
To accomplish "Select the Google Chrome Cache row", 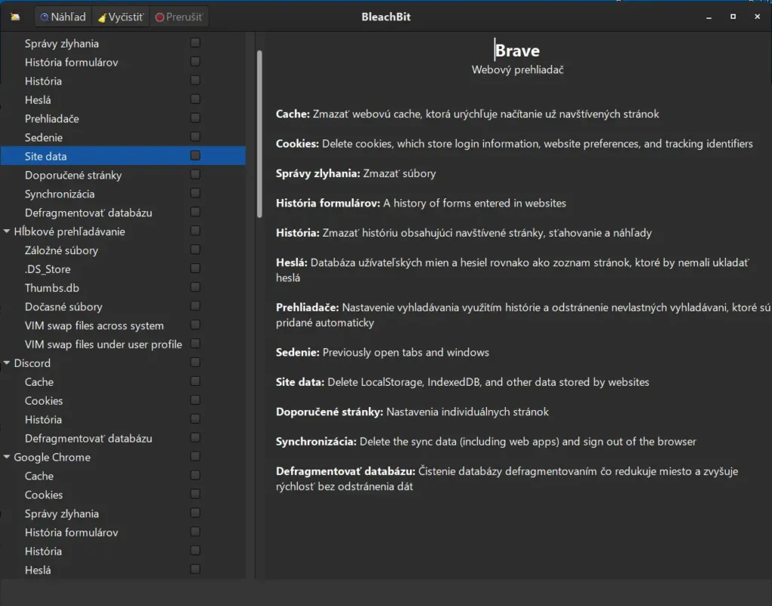I will tap(123, 476).
